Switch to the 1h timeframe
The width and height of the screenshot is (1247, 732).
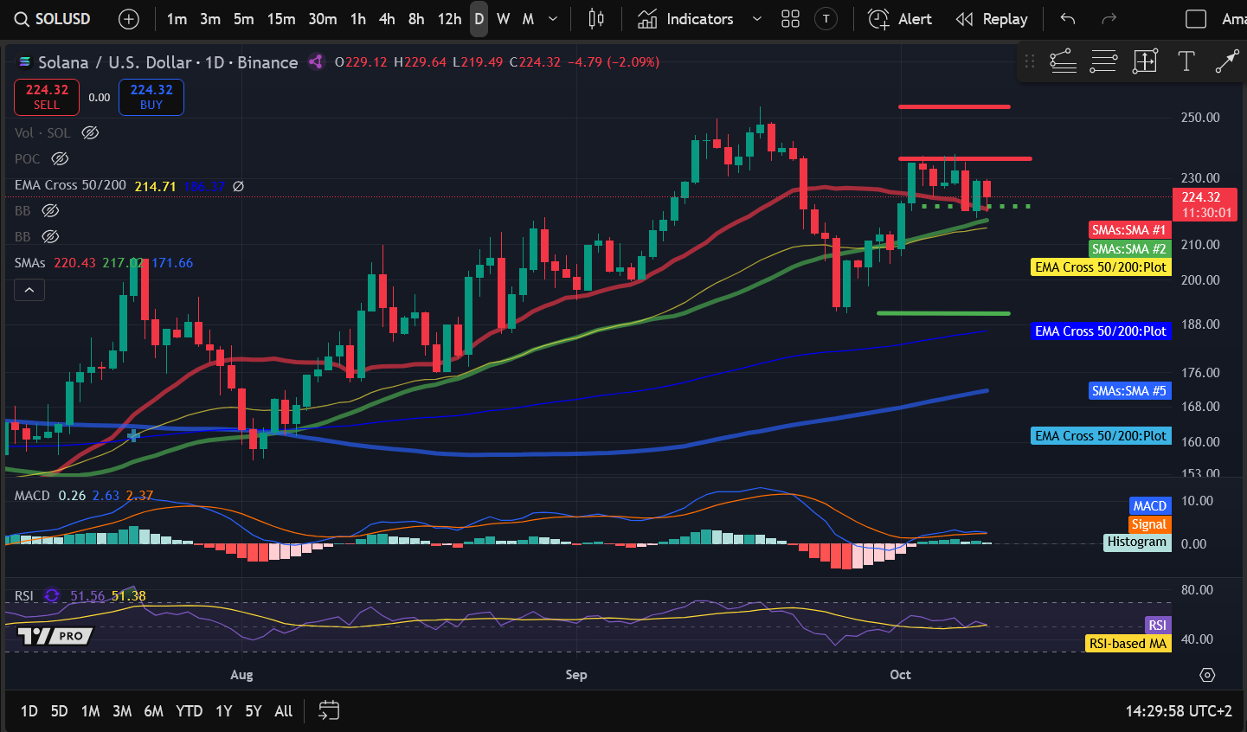click(x=358, y=19)
